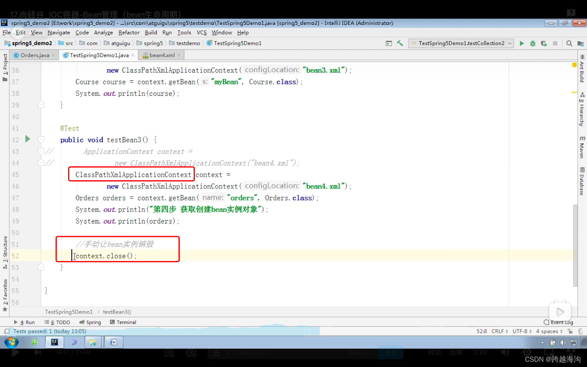Image resolution: width=587 pixels, height=367 pixels.
Task: Open the Refactor menu
Action: [129, 33]
